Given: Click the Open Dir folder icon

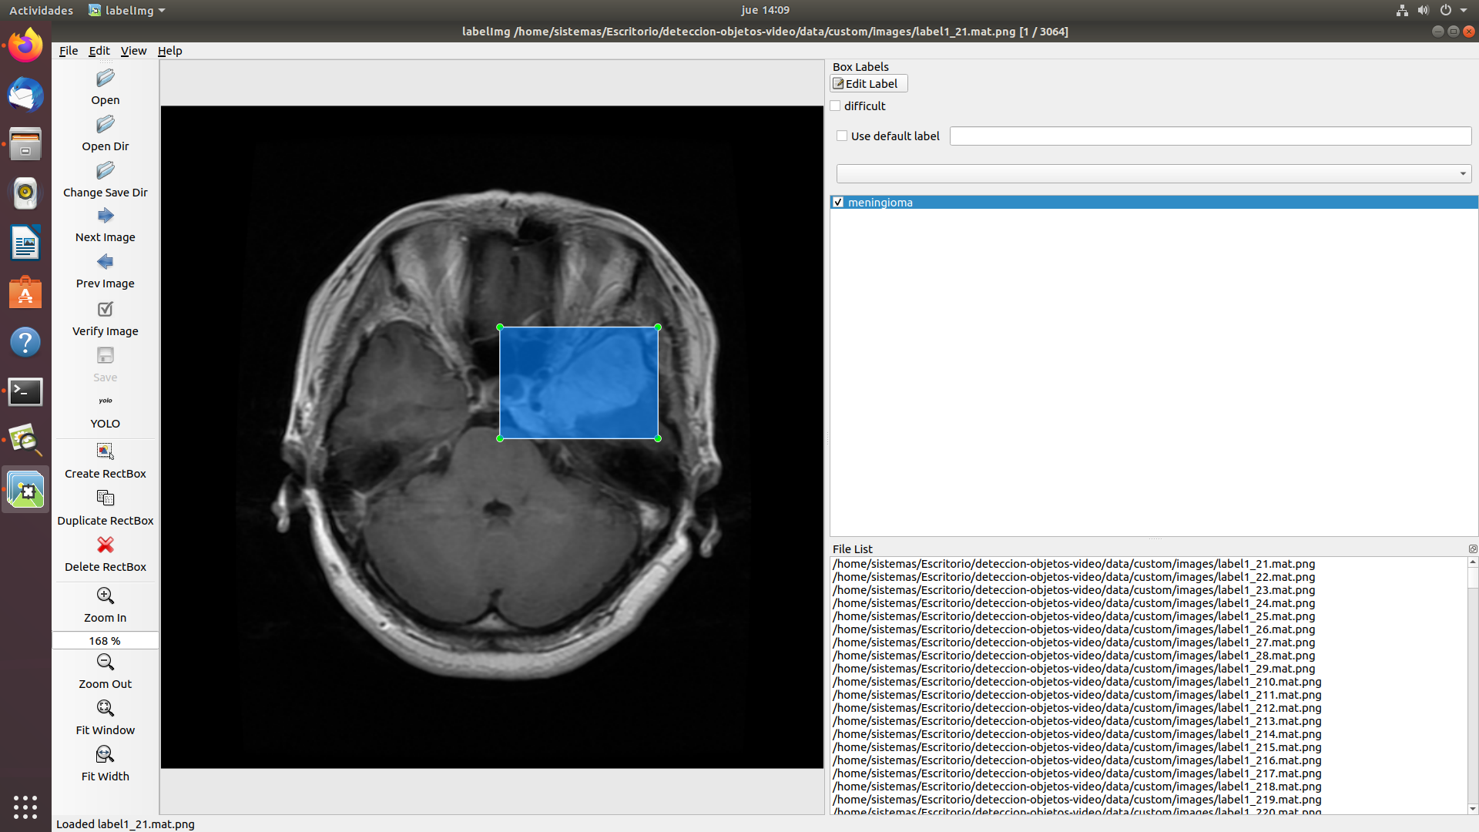Looking at the screenshot, I should (106, 125).
